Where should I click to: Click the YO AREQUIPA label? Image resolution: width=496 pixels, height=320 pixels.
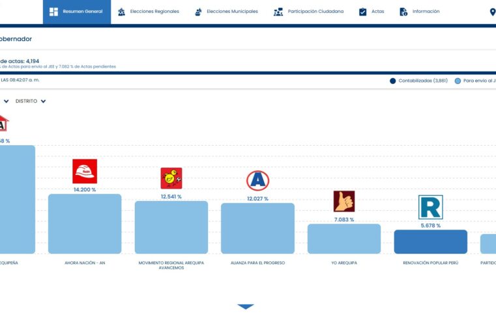click(344, 263)
